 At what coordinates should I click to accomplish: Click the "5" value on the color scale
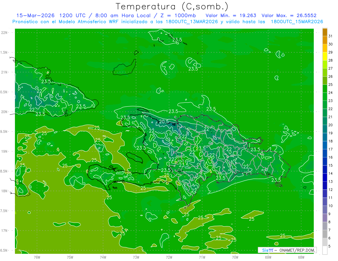coord(330,246)
